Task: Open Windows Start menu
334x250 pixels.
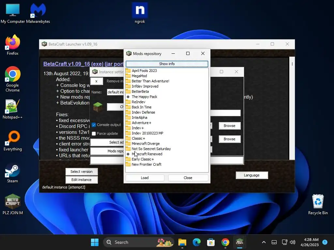Action: point(95,242)
